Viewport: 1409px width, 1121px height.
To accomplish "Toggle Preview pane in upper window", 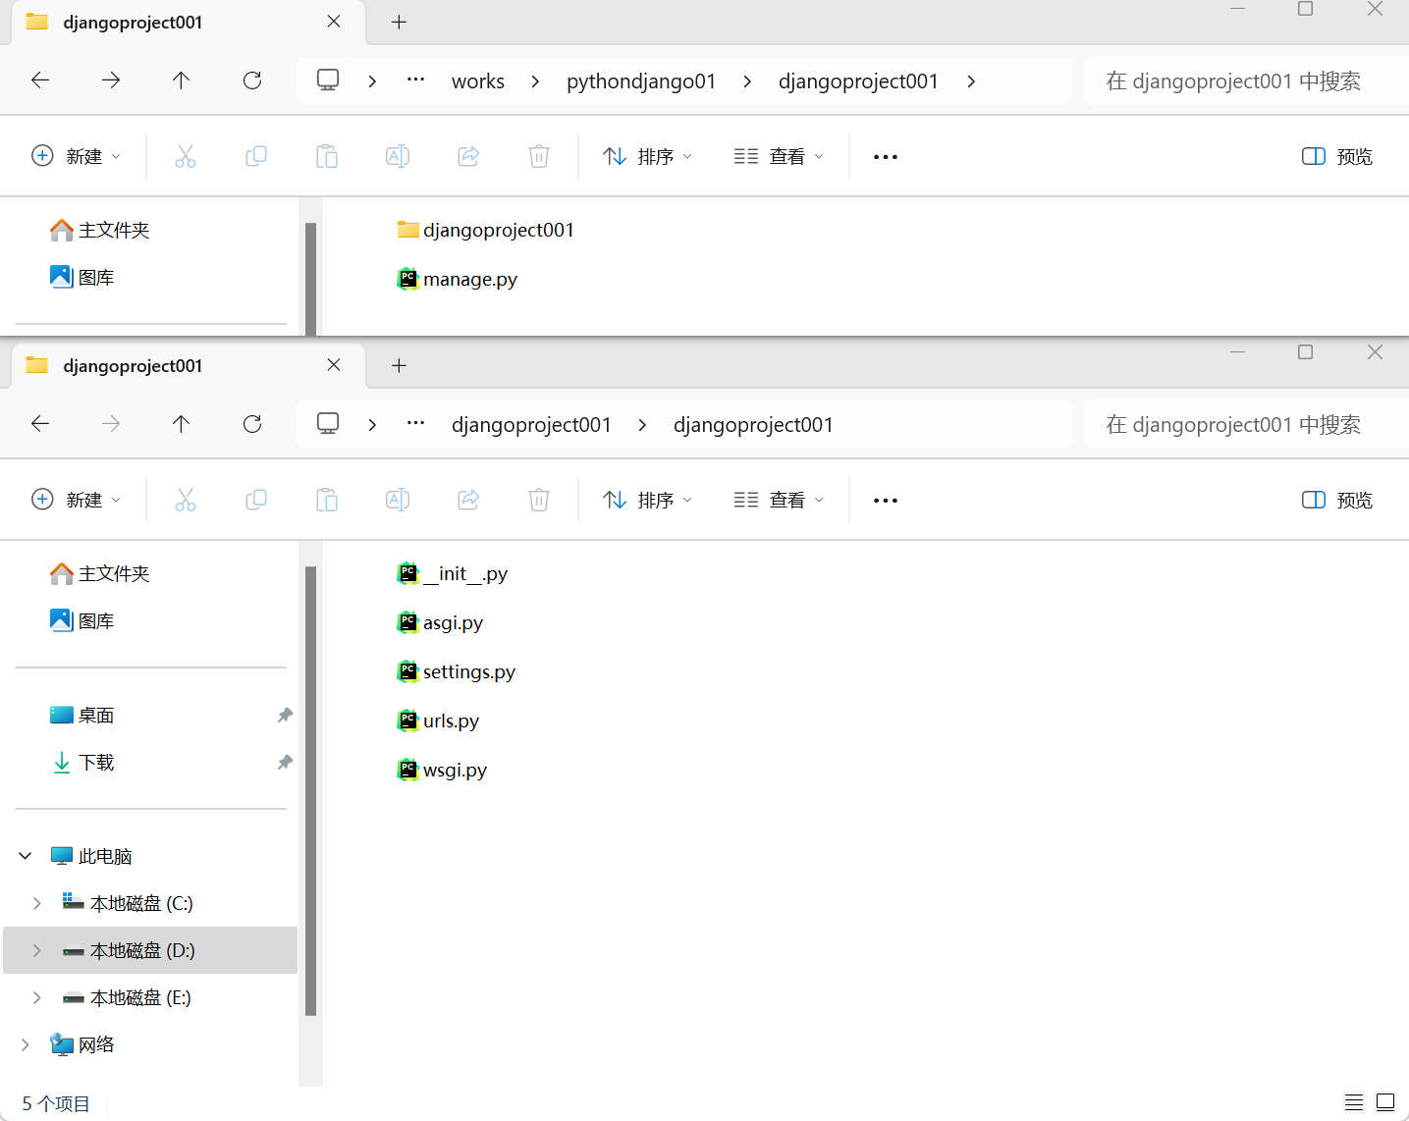I will point(1336,157).
